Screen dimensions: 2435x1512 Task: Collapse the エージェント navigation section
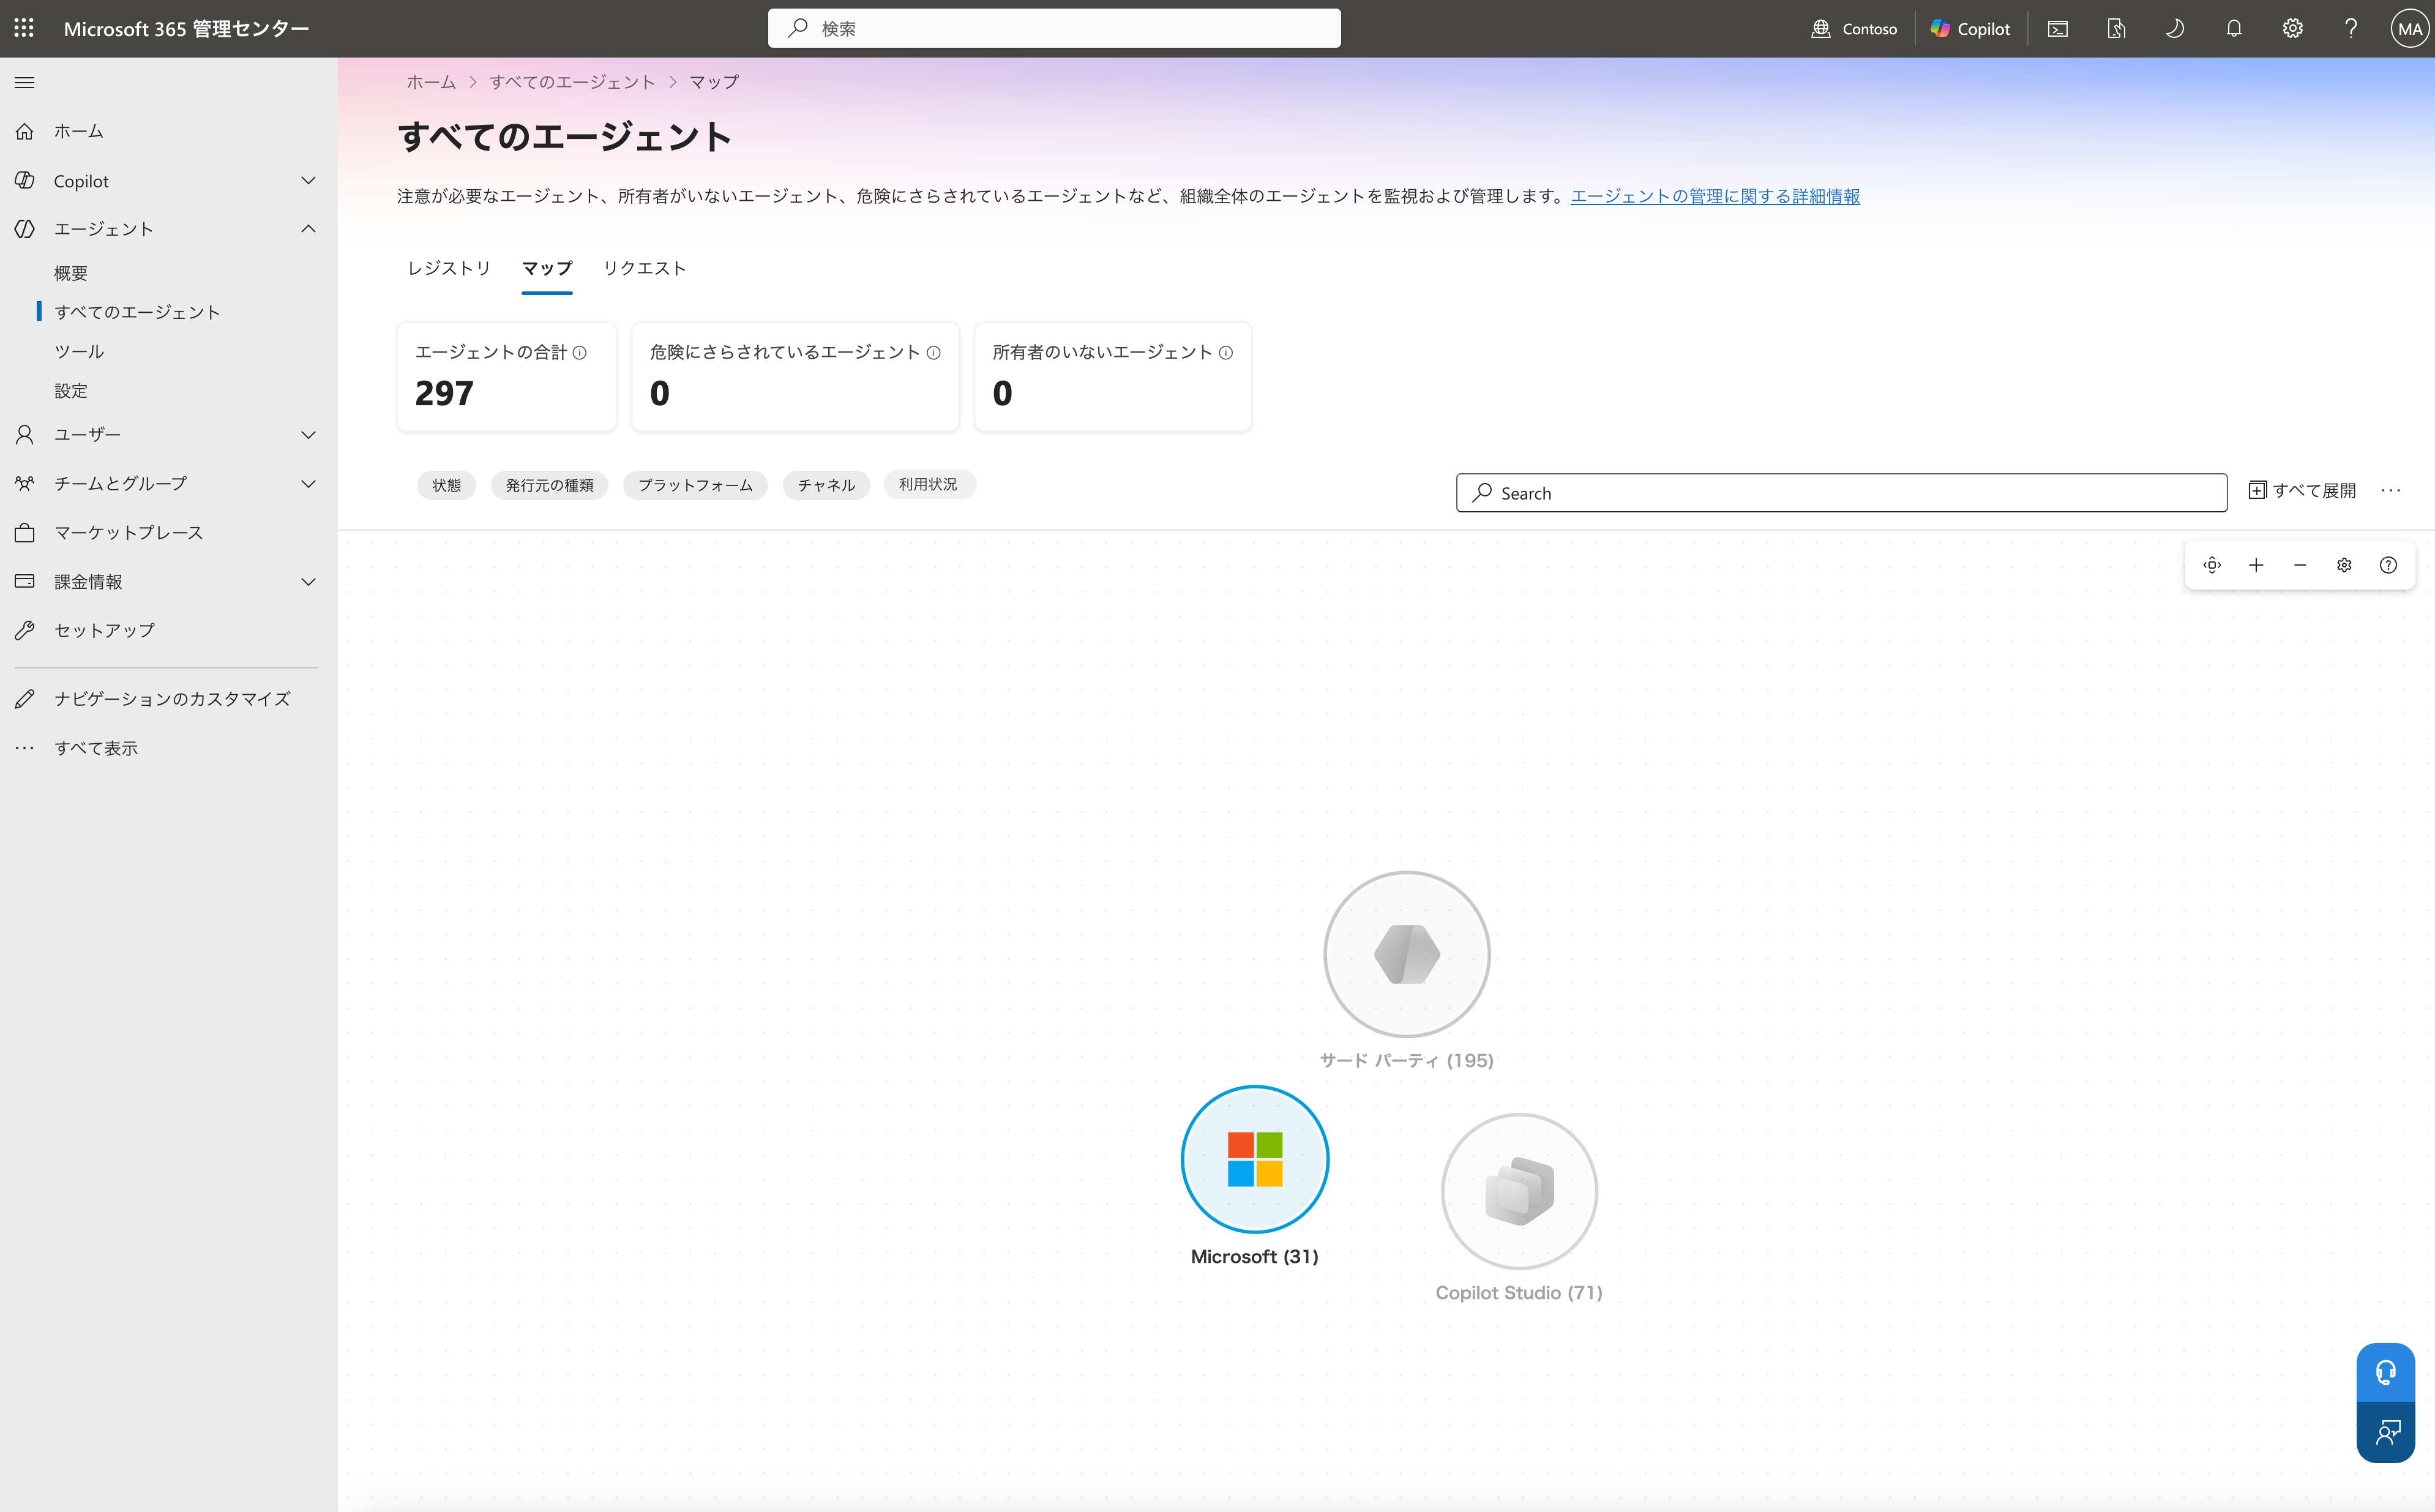click(x=308, y=229)
